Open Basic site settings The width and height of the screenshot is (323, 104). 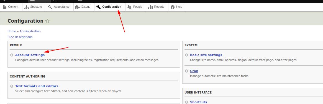pos(206,55)
